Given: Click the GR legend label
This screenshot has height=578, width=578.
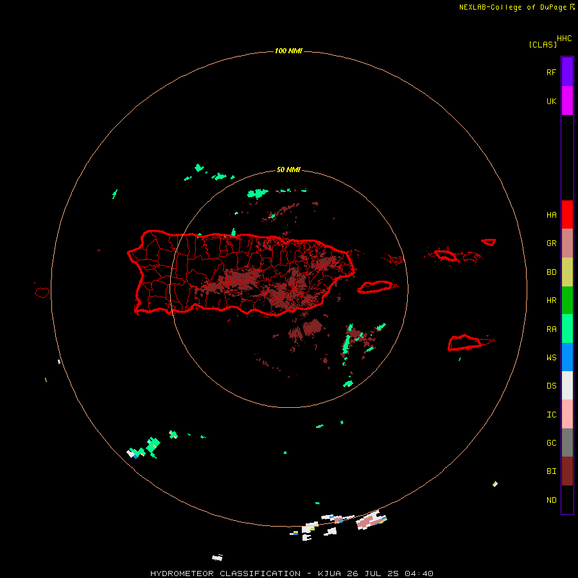Looking at the screenshot, I should point(551,243).
